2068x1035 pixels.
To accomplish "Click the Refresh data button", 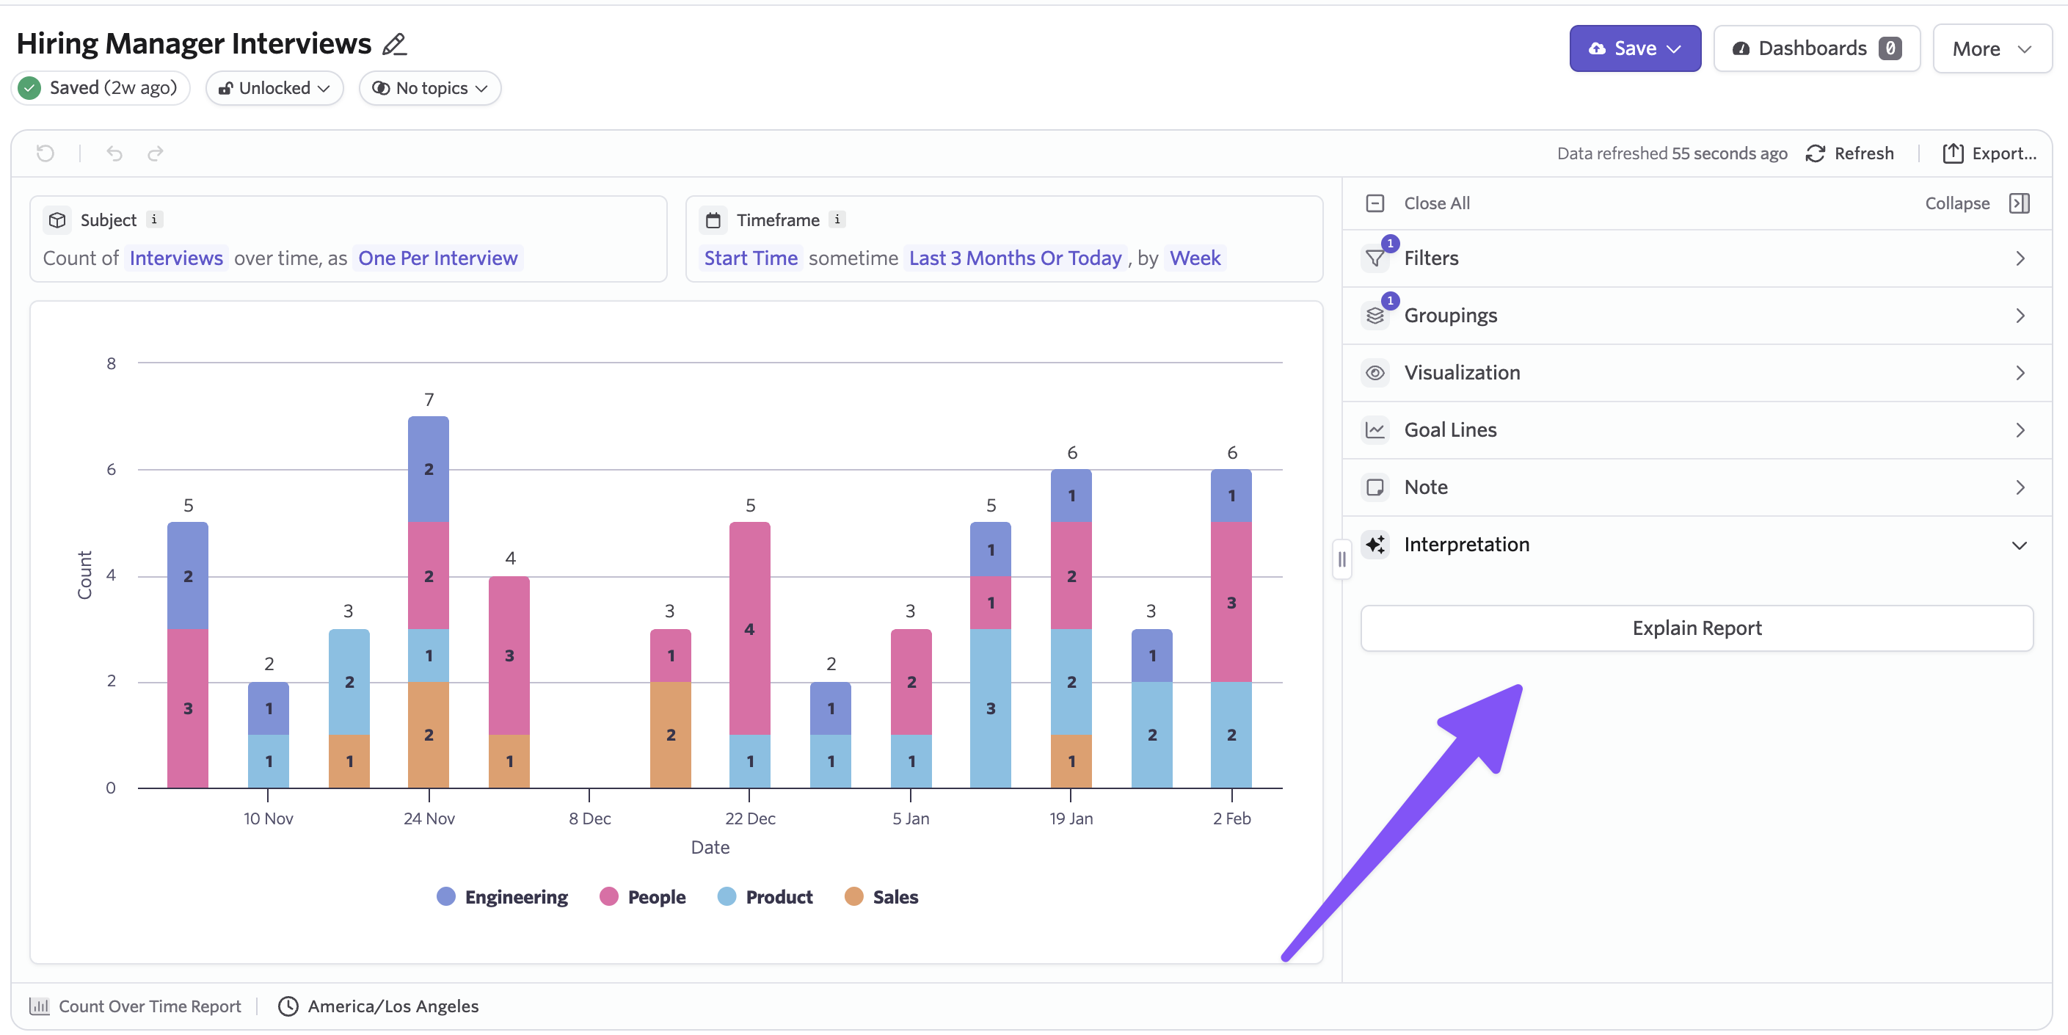I will pos(1849,153).
